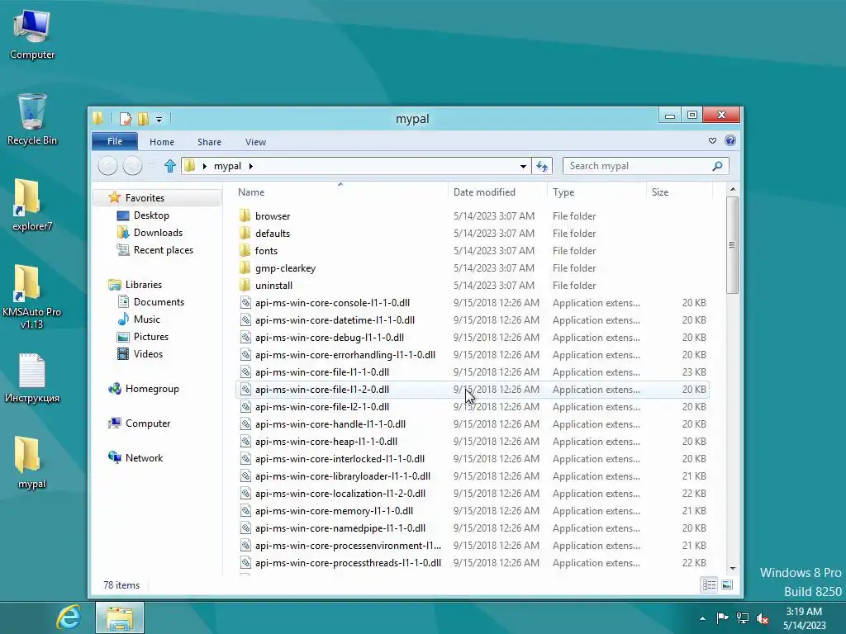
Task: Expand the ribbon with the chevron
Action: (x=712, y=140)
